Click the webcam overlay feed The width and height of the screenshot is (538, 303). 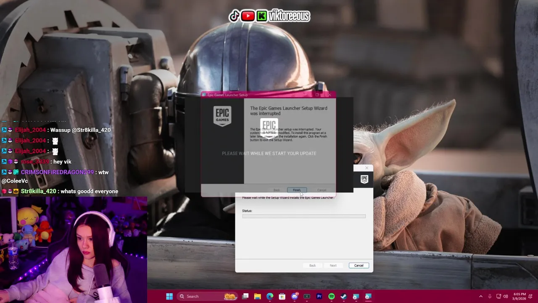click(74, 250)
